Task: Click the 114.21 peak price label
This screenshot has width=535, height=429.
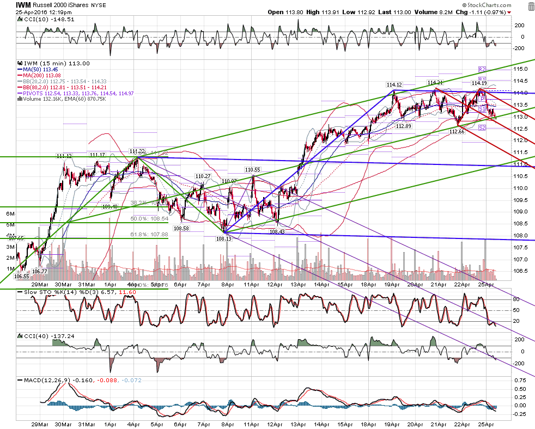Action: [x=435, y=83]
